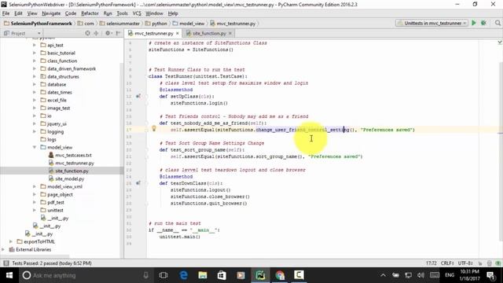Open Search Everywhere magnifier icon

(497, 23)
